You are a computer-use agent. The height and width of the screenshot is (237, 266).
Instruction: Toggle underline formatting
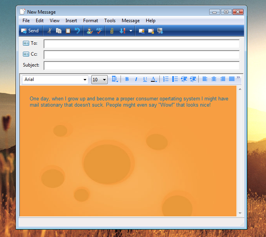point(145,79)
